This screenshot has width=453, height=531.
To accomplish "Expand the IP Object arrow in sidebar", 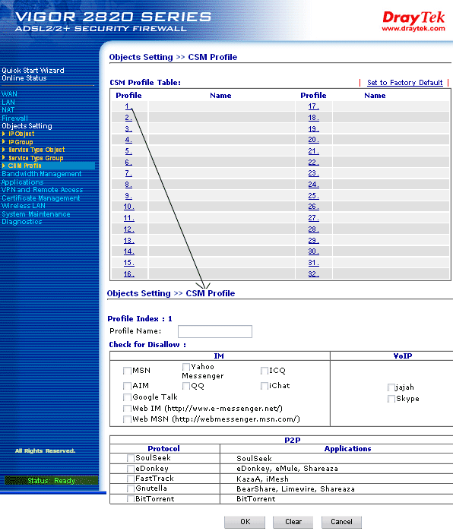I will pyautogui.click(x=3, y=134).
